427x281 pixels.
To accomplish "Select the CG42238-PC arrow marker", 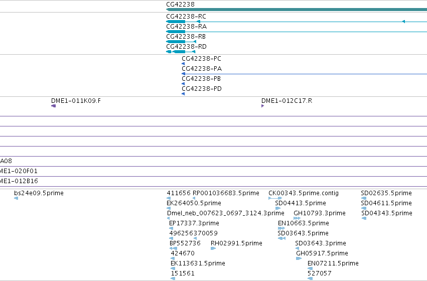I will 183,64.
